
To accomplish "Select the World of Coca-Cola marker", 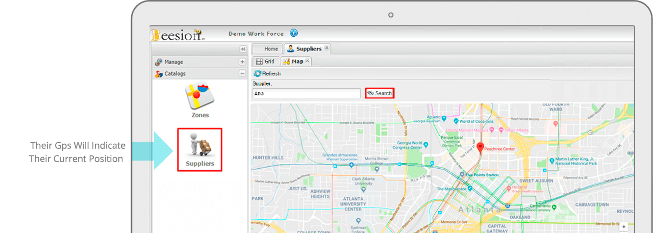I will point(456,121).
